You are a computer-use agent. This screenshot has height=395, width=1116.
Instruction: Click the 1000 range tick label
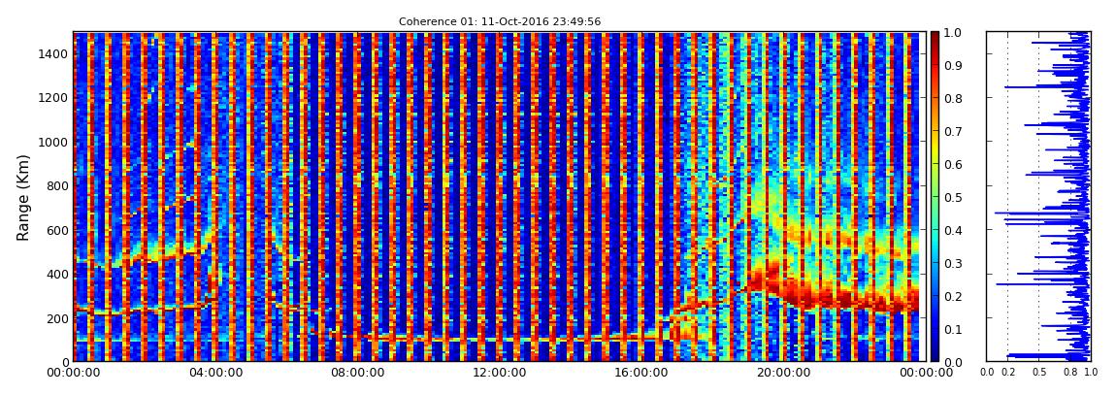tap(53, 142)
